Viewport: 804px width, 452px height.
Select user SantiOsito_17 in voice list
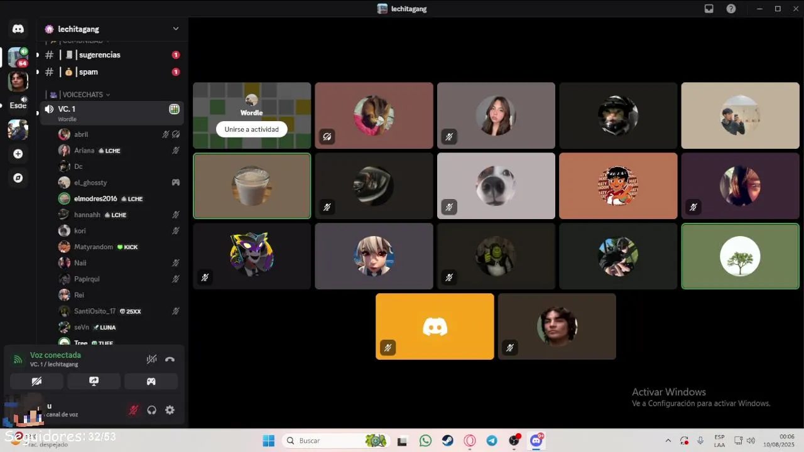[x=119, y=311]
